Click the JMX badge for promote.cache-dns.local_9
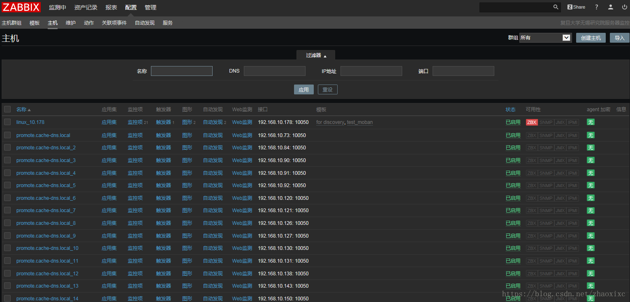This screenshot has width=630, height=302. pos(560,236)
